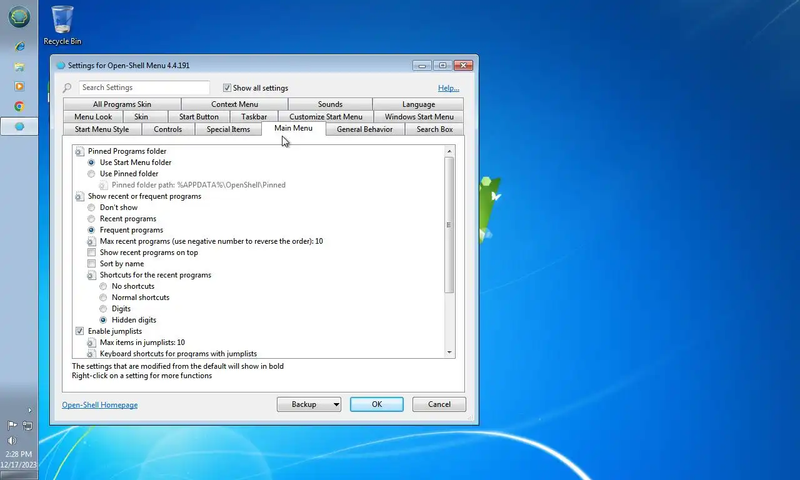The image size is (800, 480).
Task: Select Use Start Menu folder option
Action: tap(91, 162)
